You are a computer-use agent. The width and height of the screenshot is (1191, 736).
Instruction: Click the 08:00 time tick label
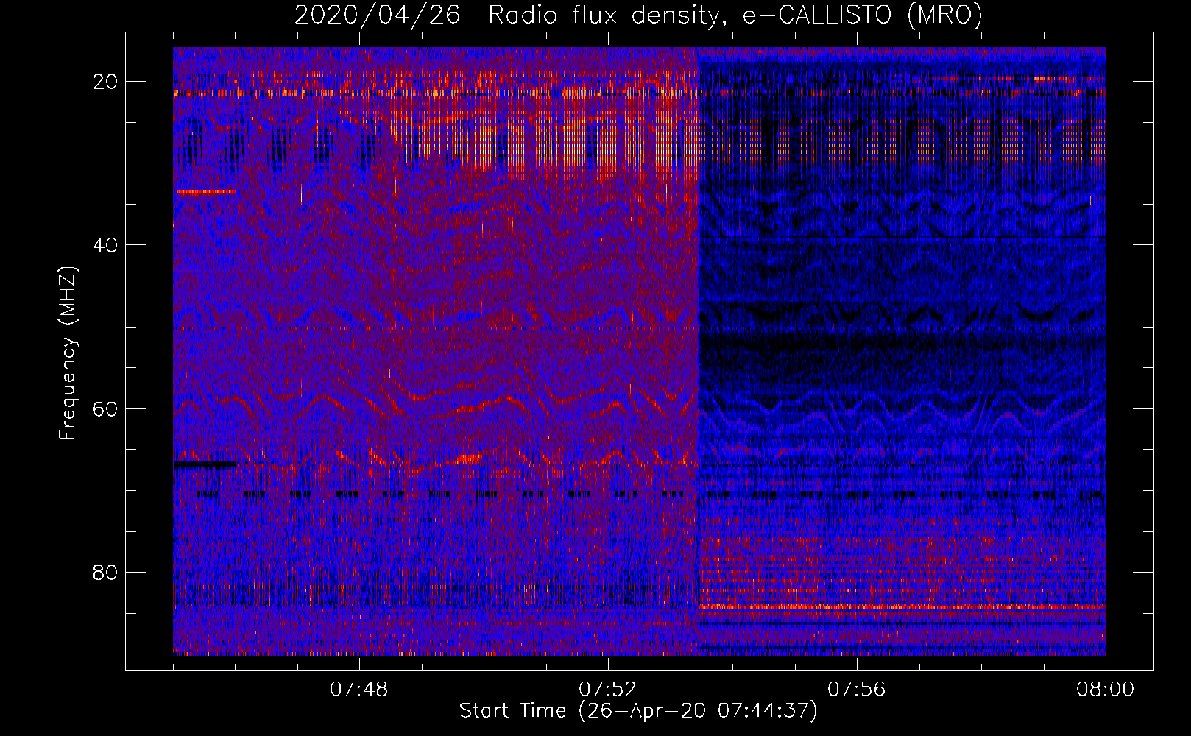point(1105,690)
